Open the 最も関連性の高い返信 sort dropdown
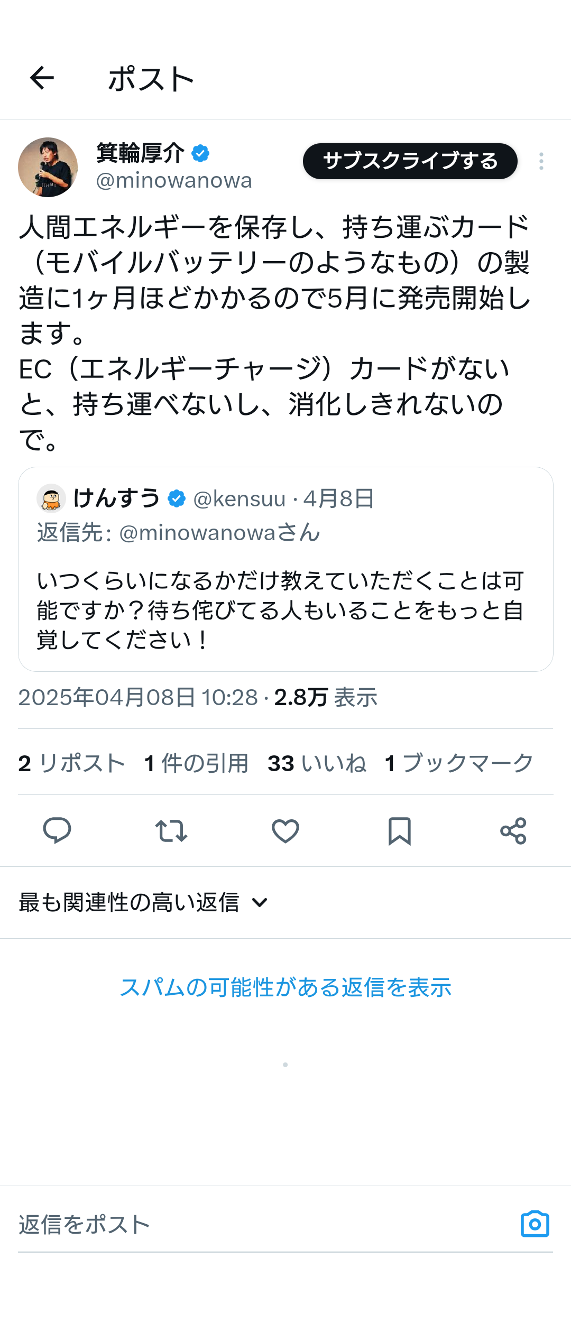The image size is (571, 1332). [144, 902]
